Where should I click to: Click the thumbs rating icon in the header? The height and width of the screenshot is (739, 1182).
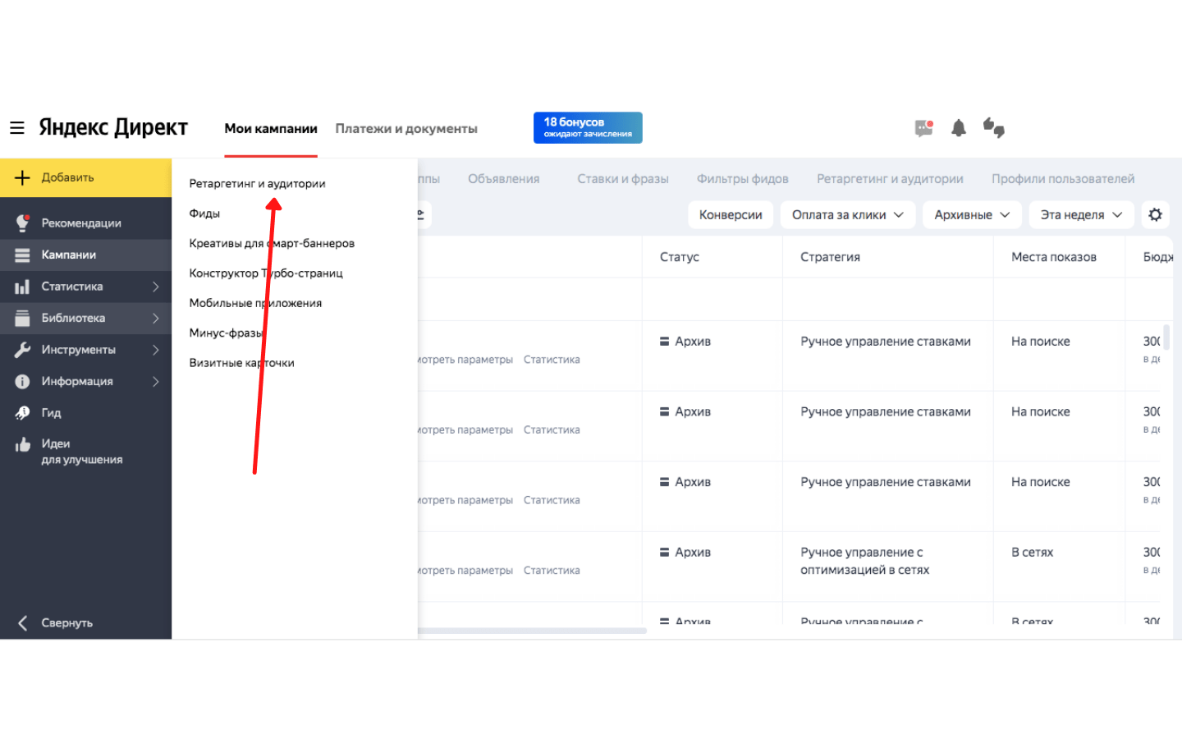pyautogui.click(x=993, y=127)
